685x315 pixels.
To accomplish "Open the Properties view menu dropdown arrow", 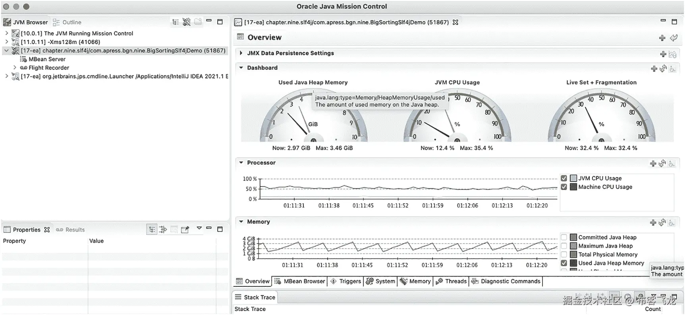I will point(199,228).
